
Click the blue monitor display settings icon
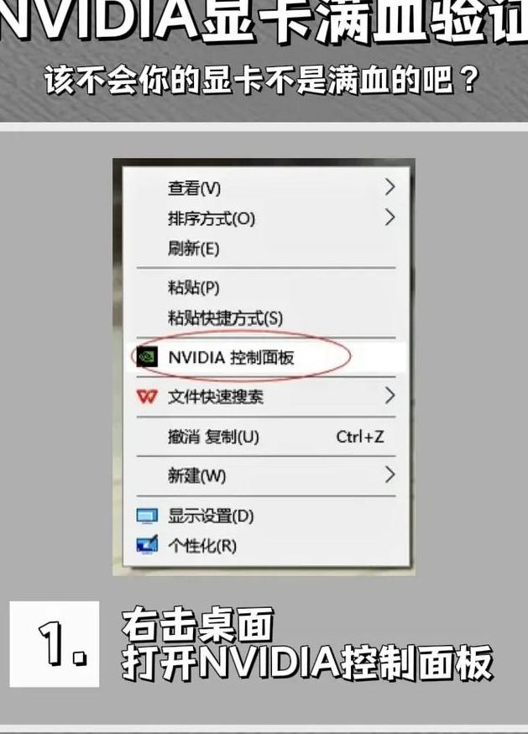point(147,516)
